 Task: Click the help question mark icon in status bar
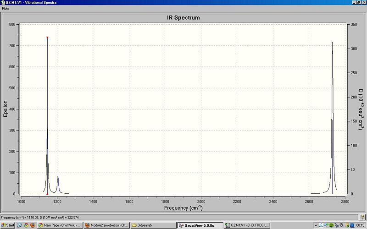[x=362, y=217]
